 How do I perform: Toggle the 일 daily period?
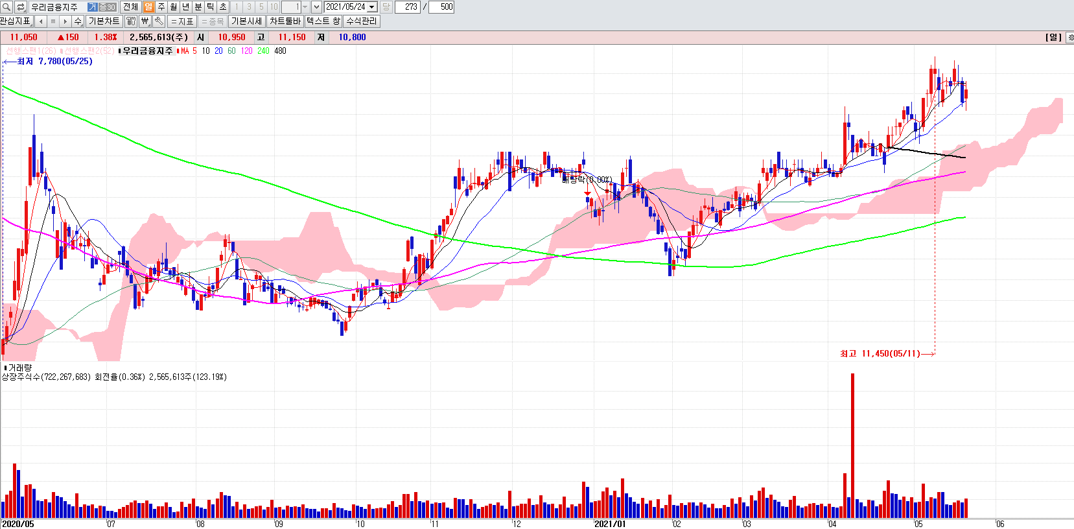[148, 6]
